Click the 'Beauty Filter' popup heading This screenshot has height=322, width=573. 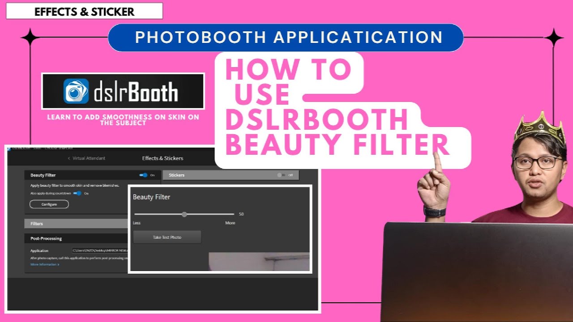point(151,197)
